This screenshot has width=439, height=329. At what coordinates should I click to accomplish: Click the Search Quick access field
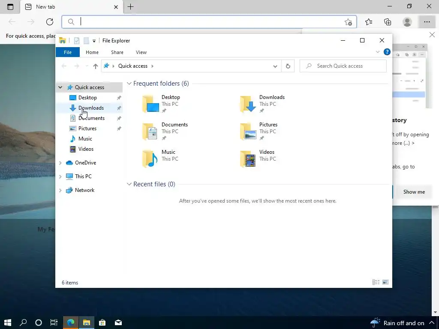(343, 66)
